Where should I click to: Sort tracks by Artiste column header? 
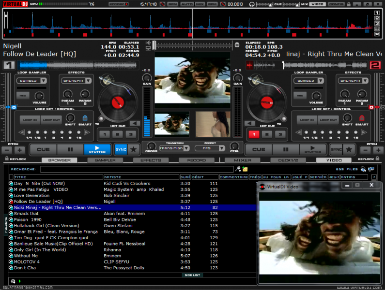pyautogui.click(x=141, y=177)
